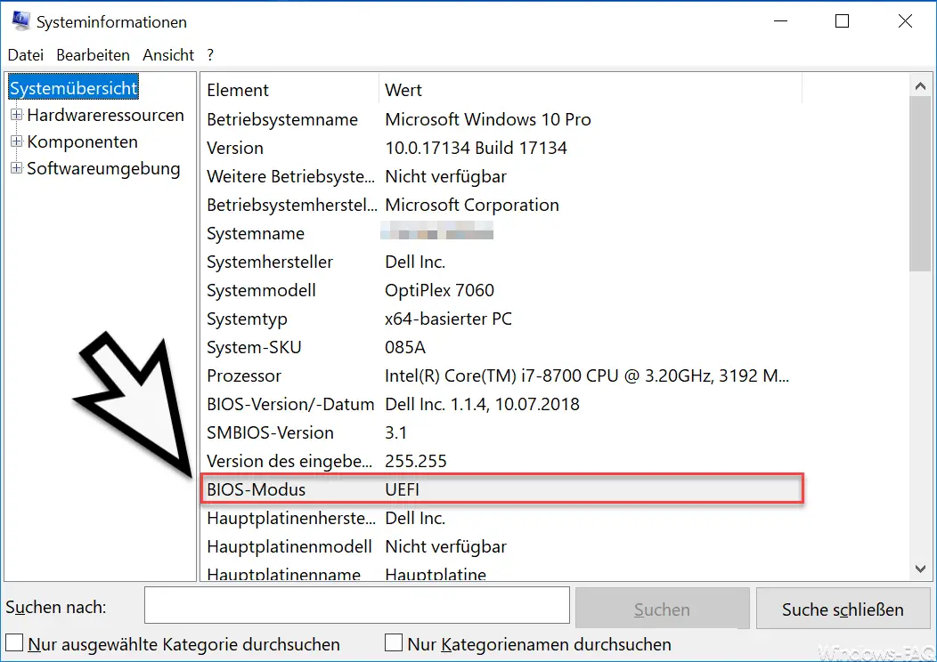The width and height of the screenshot is (937, 662).
Task: Click the vertical scrollbar thumb
Action: pos(920,184)
